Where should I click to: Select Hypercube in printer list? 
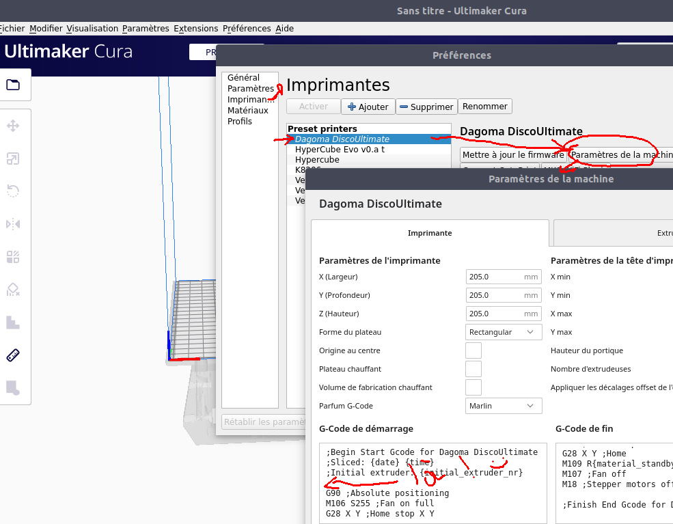[x=369, y=160]
